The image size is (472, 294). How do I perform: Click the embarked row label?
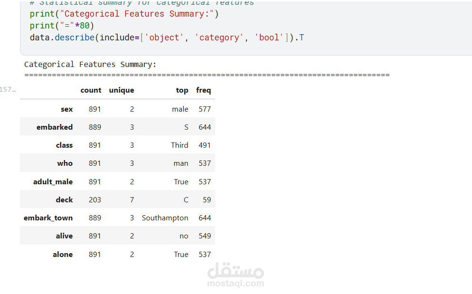coord(55,127)
